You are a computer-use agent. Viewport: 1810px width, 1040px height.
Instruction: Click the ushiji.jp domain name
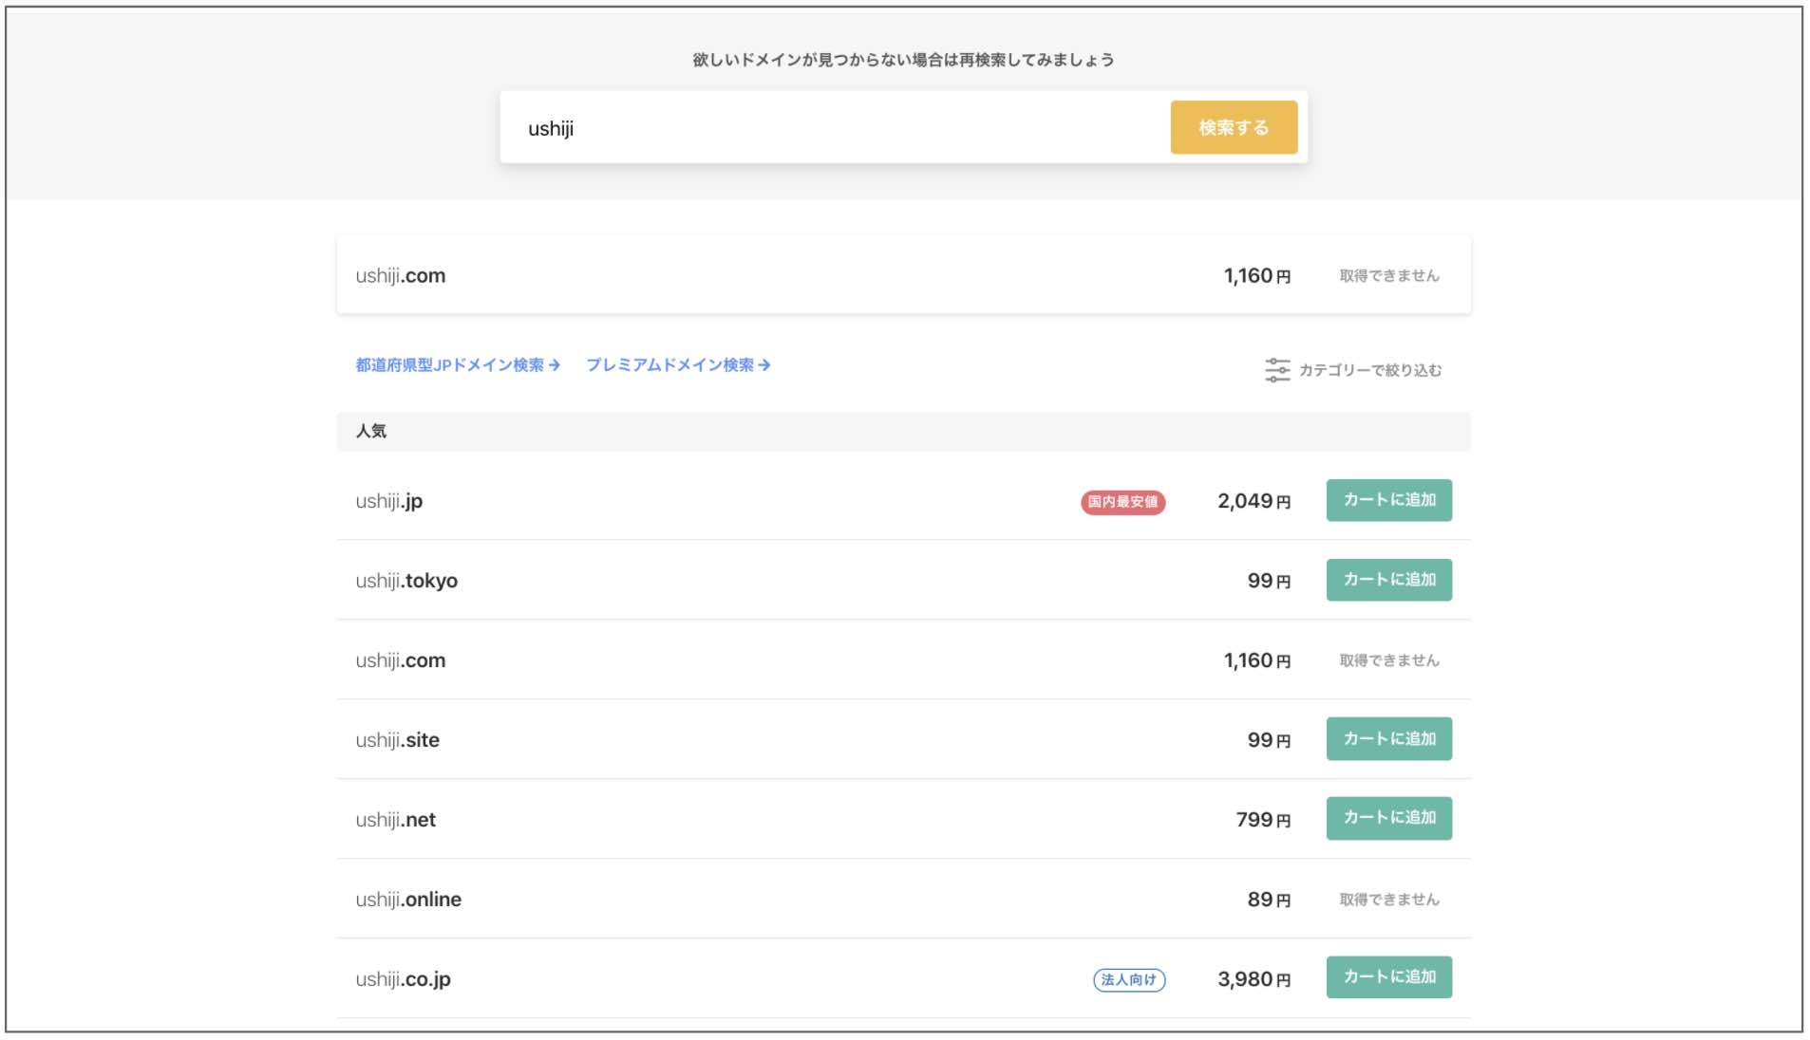click(388, 501)
